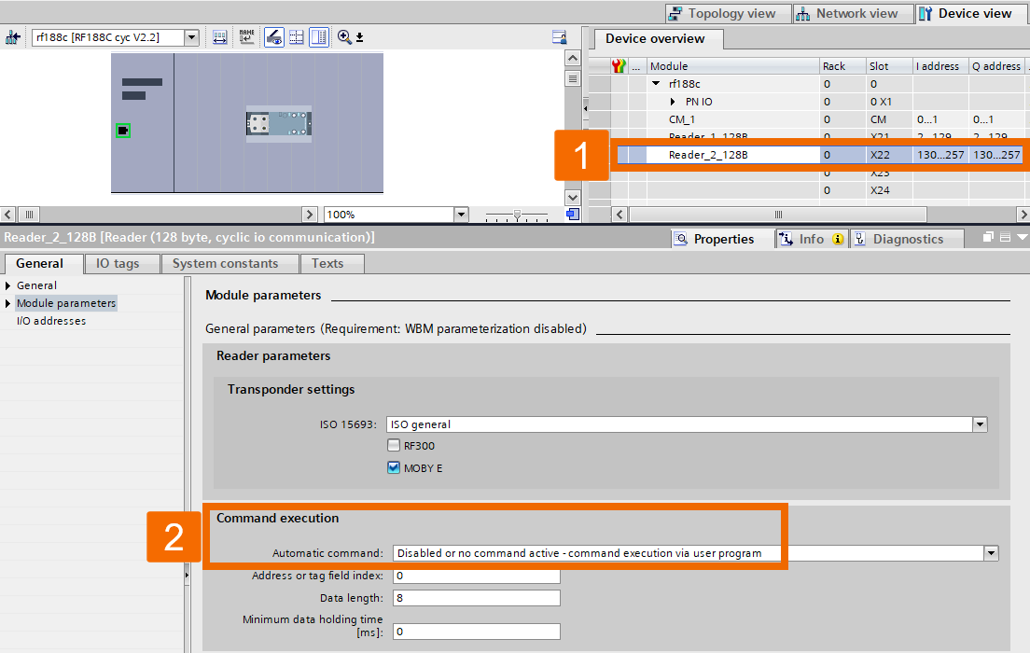
Task: Click the green Ethernet port on the rack
Action: [x=123, y=131]
